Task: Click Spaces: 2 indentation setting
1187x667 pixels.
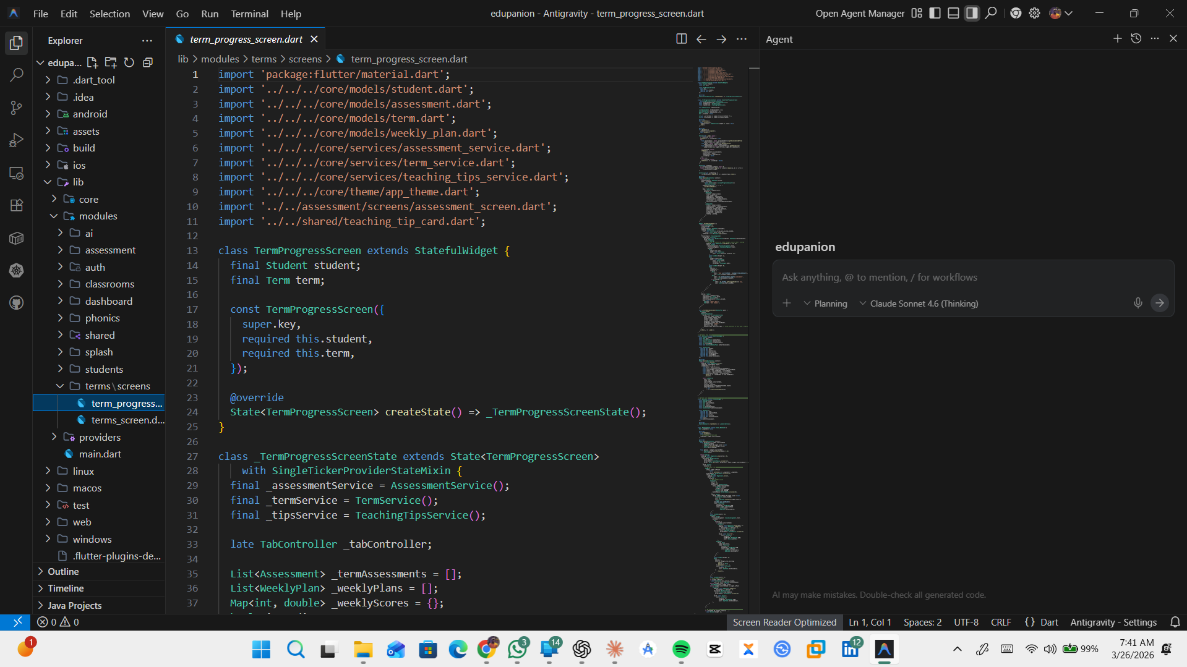Action: tap(922, 622)
